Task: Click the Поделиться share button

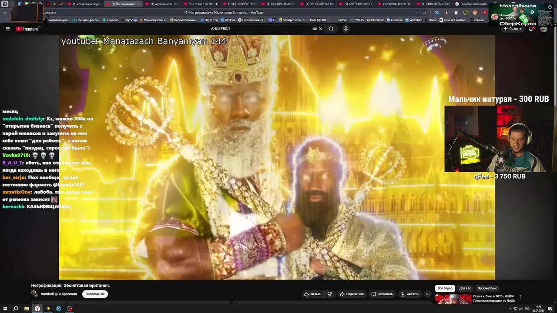Action: click(x=352, y=294)
